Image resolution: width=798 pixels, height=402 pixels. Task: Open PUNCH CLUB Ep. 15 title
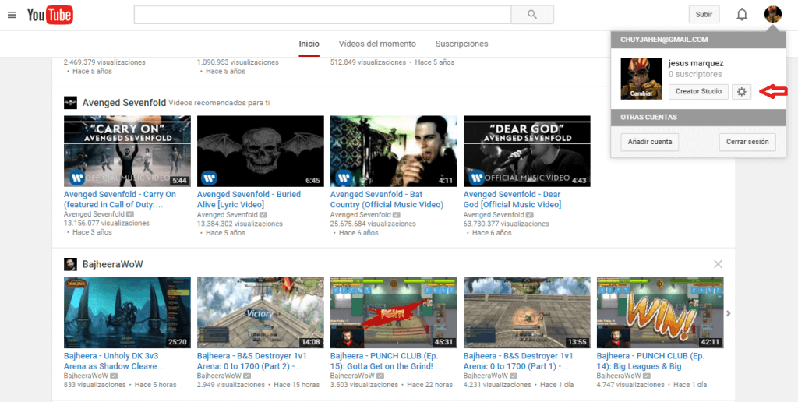pyautogui.click(x=387, y=361)
